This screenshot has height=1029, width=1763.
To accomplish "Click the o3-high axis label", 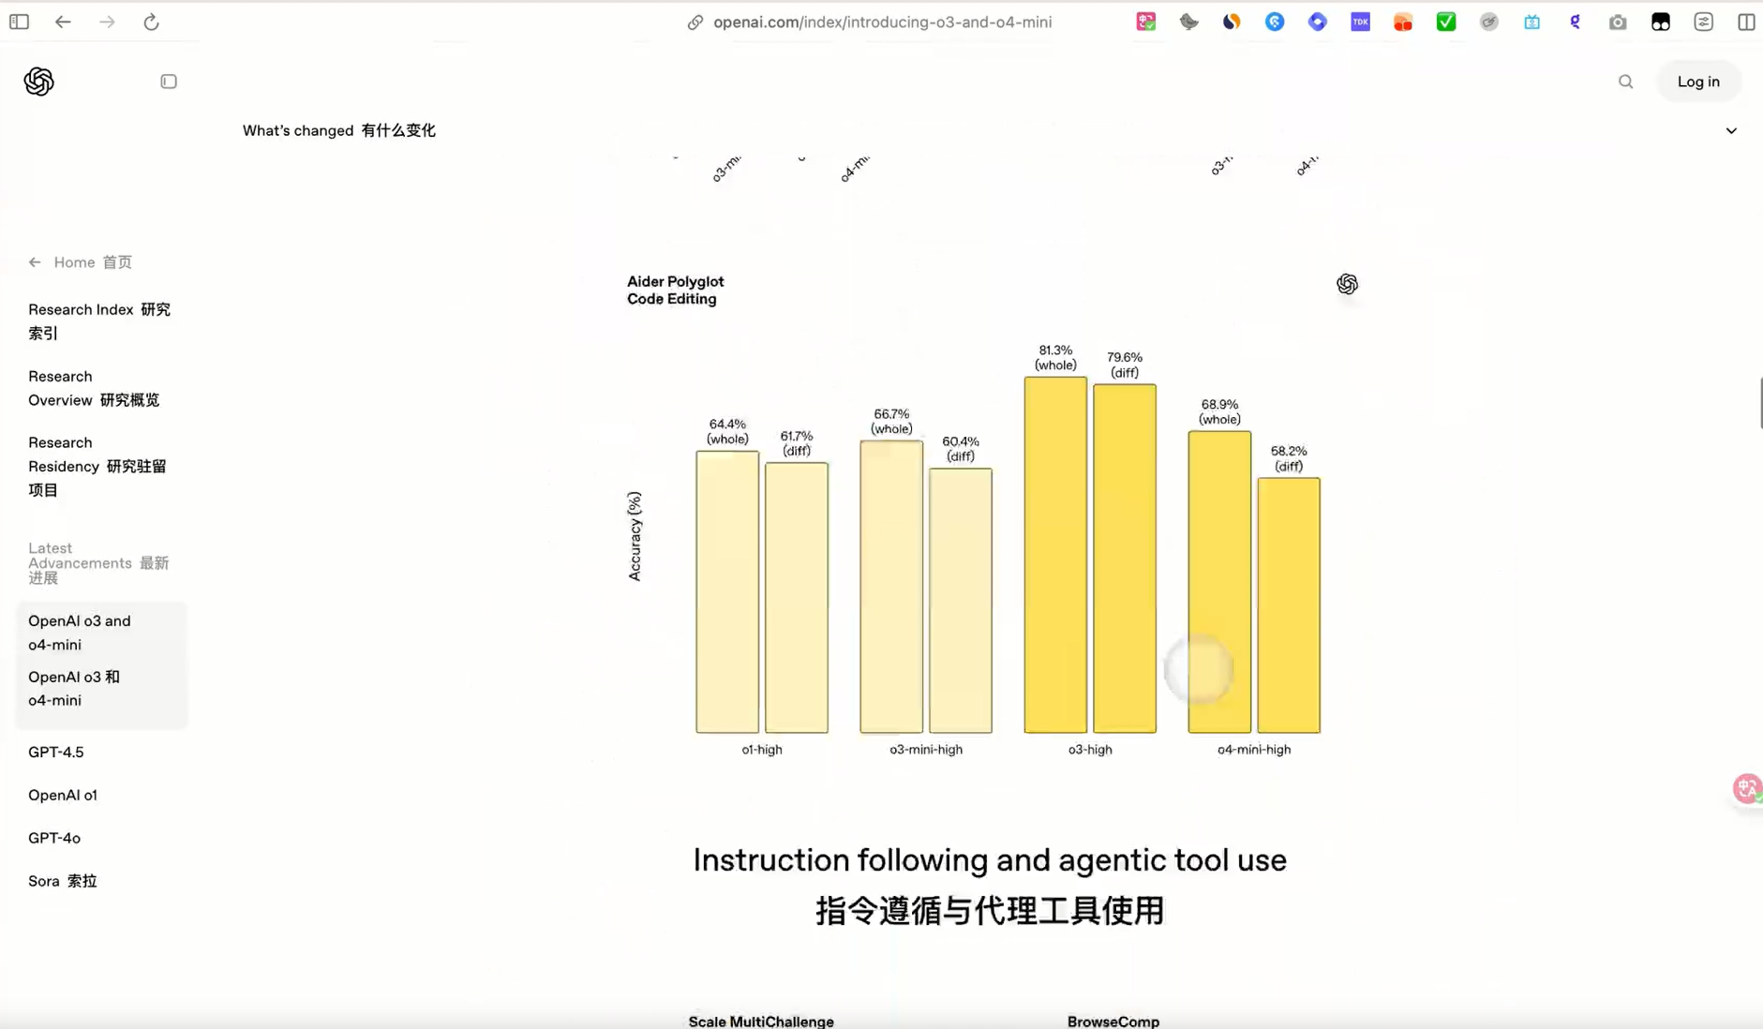I will [x=1090, y=749].
